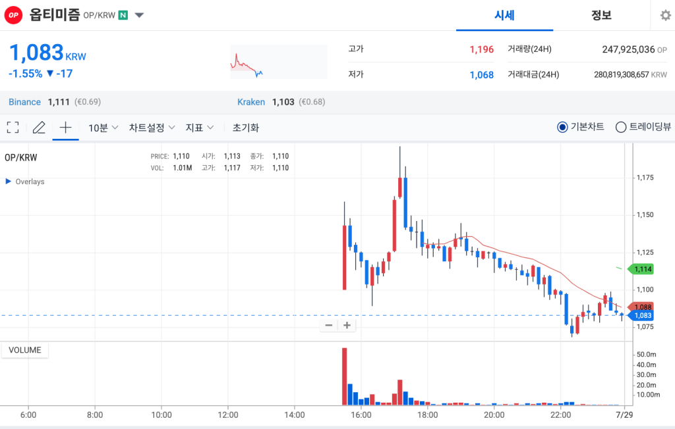The width and height of the screenshot is (675, 429).
Task: Click the OP/KRW chart title
Action: click(20, 157)
